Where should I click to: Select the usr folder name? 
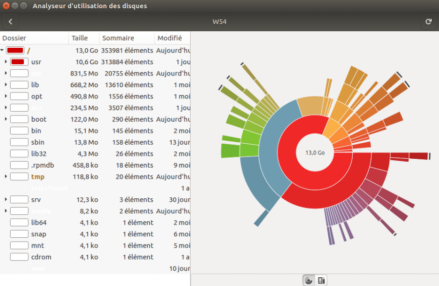pos(36,62)
